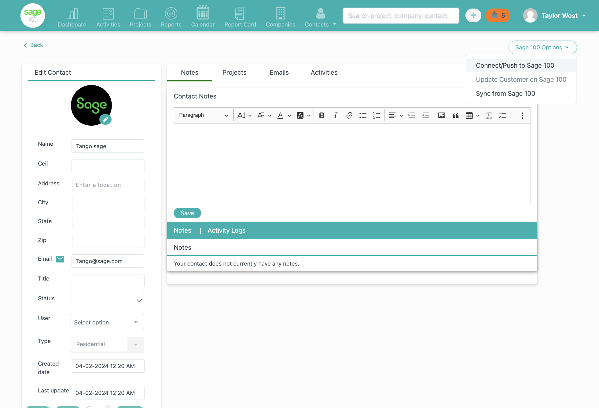Insert a link in the note
Image resolution: width=599 pixels, height=408 pixels.
point(349,115)
